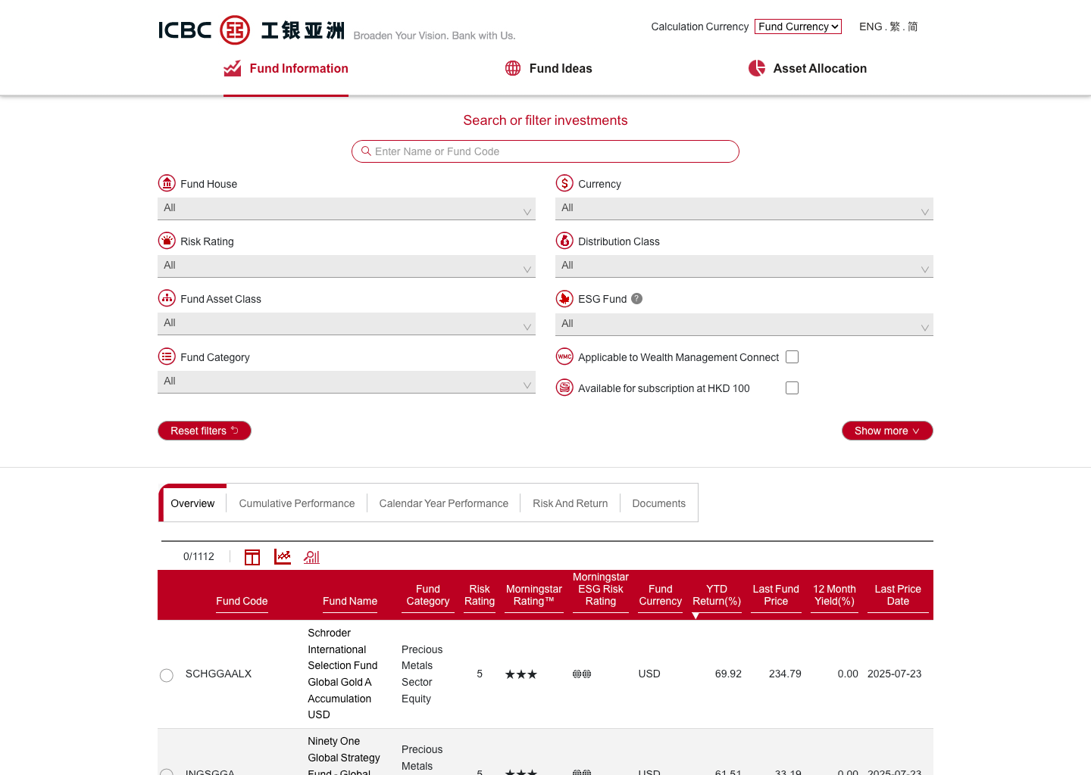Click Schroder fund ESG globes rating
This screenshot has height=775, width=1091.
pyautogui.click(x=582, y=674)
